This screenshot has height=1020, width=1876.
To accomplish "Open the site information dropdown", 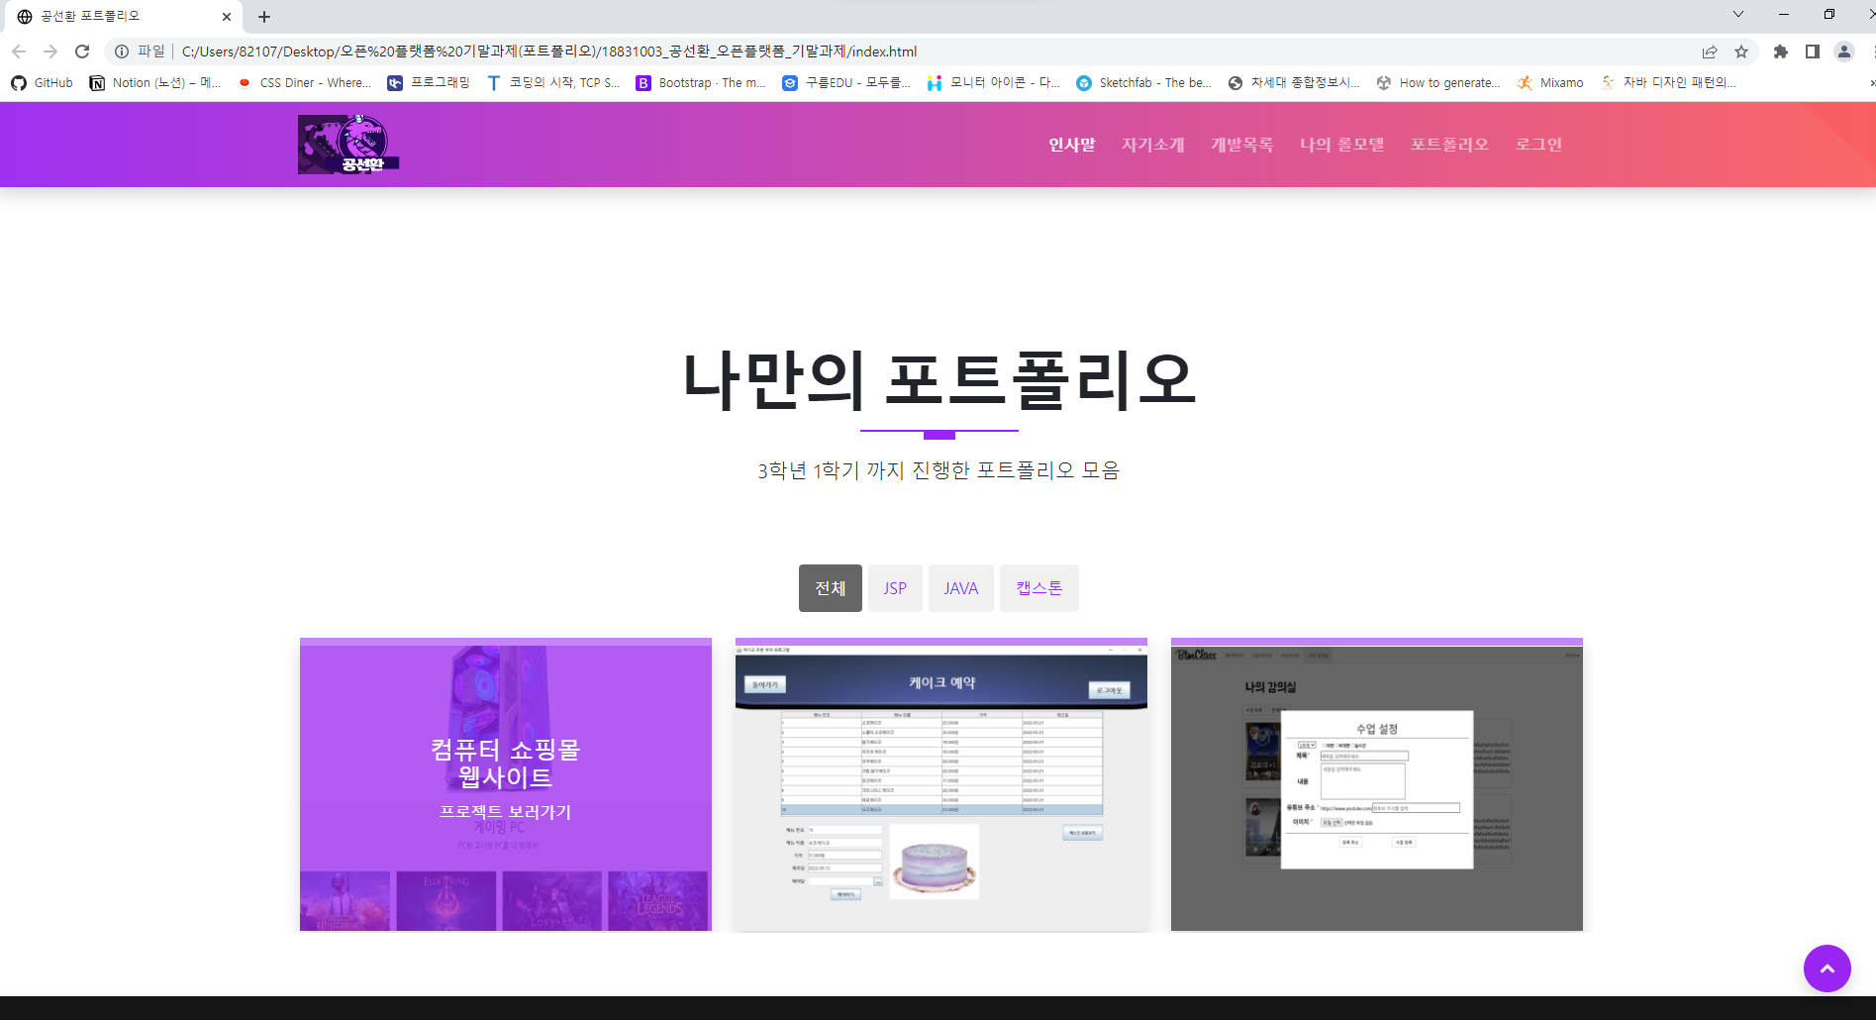I will (120, 51).
